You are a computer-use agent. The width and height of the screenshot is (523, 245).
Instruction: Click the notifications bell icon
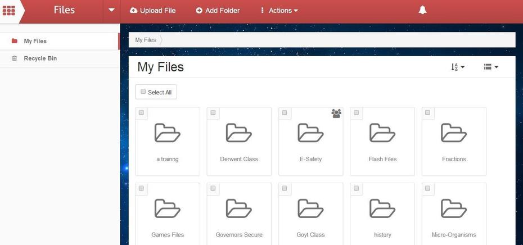(x=422, y=10)
